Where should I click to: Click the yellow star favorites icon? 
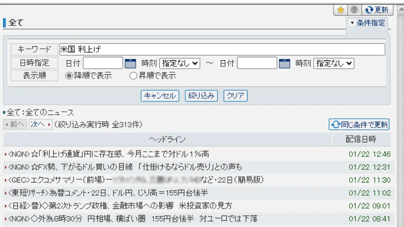click(340, 10)
